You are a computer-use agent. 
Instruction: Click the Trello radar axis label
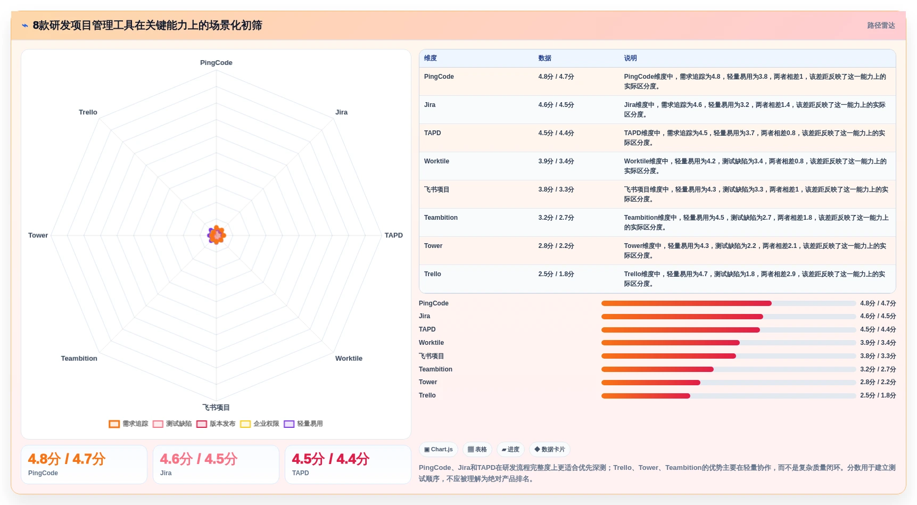pos(88,112)
